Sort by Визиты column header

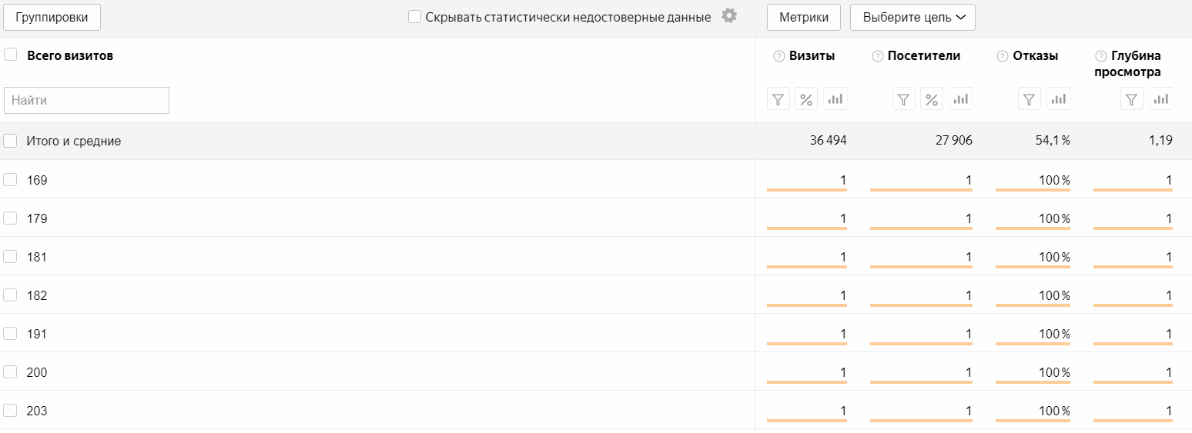[812, 56]
